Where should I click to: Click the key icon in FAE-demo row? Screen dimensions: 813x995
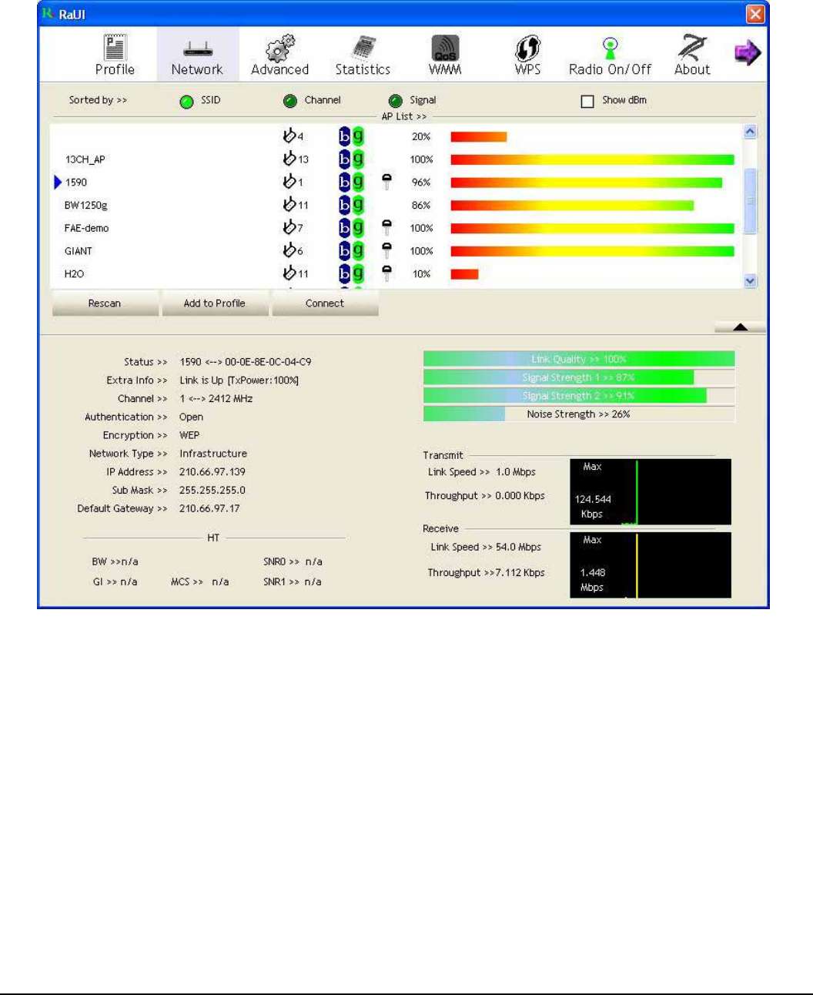[386, 227]
